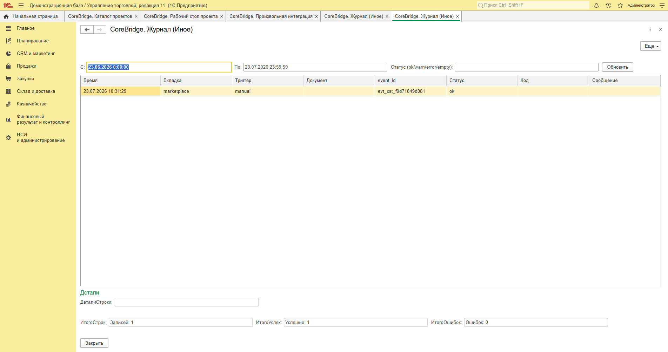
Task: Open the history clock icon
Action: tap(608, 5)
